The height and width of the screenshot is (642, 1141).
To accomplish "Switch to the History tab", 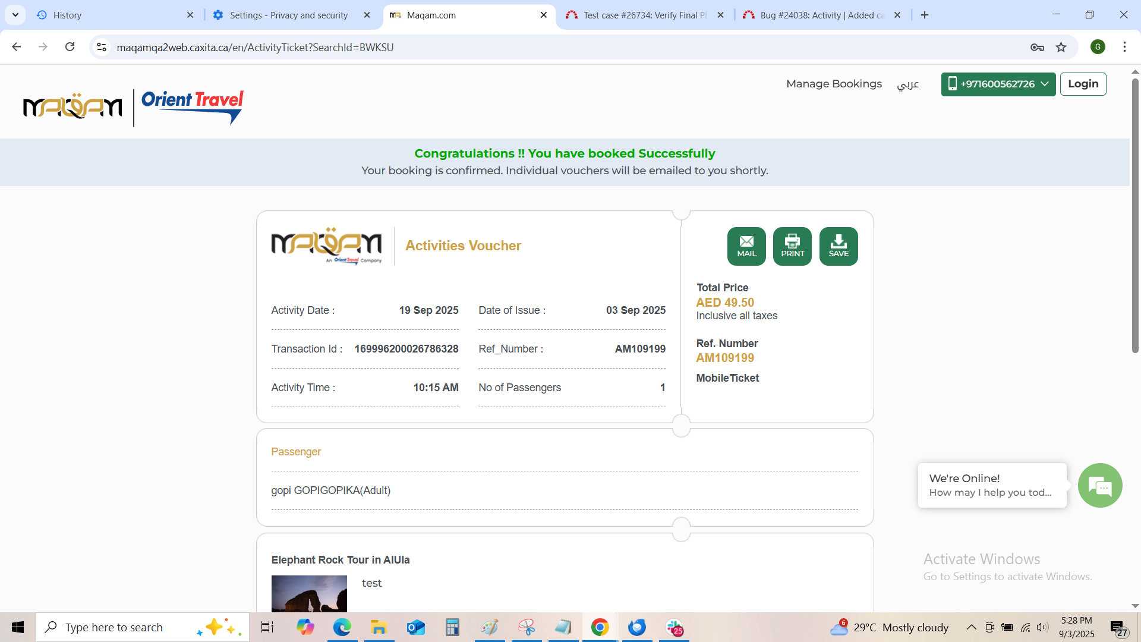I will (113, 15).
